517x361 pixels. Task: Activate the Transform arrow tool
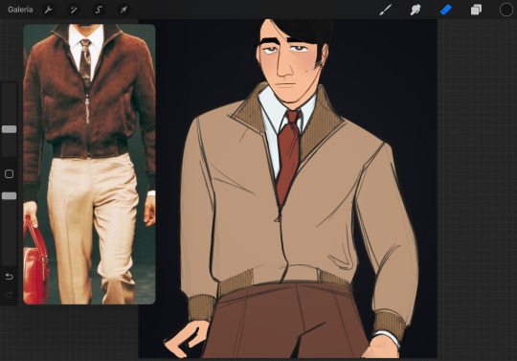click(x=124, y=10)
